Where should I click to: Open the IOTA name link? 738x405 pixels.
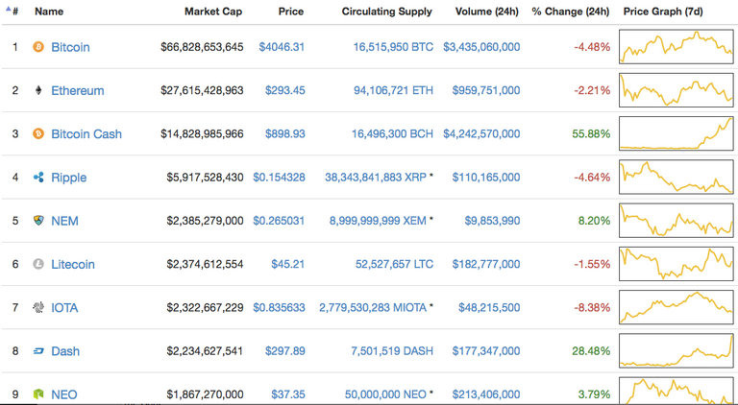click(x=64, y=308)
